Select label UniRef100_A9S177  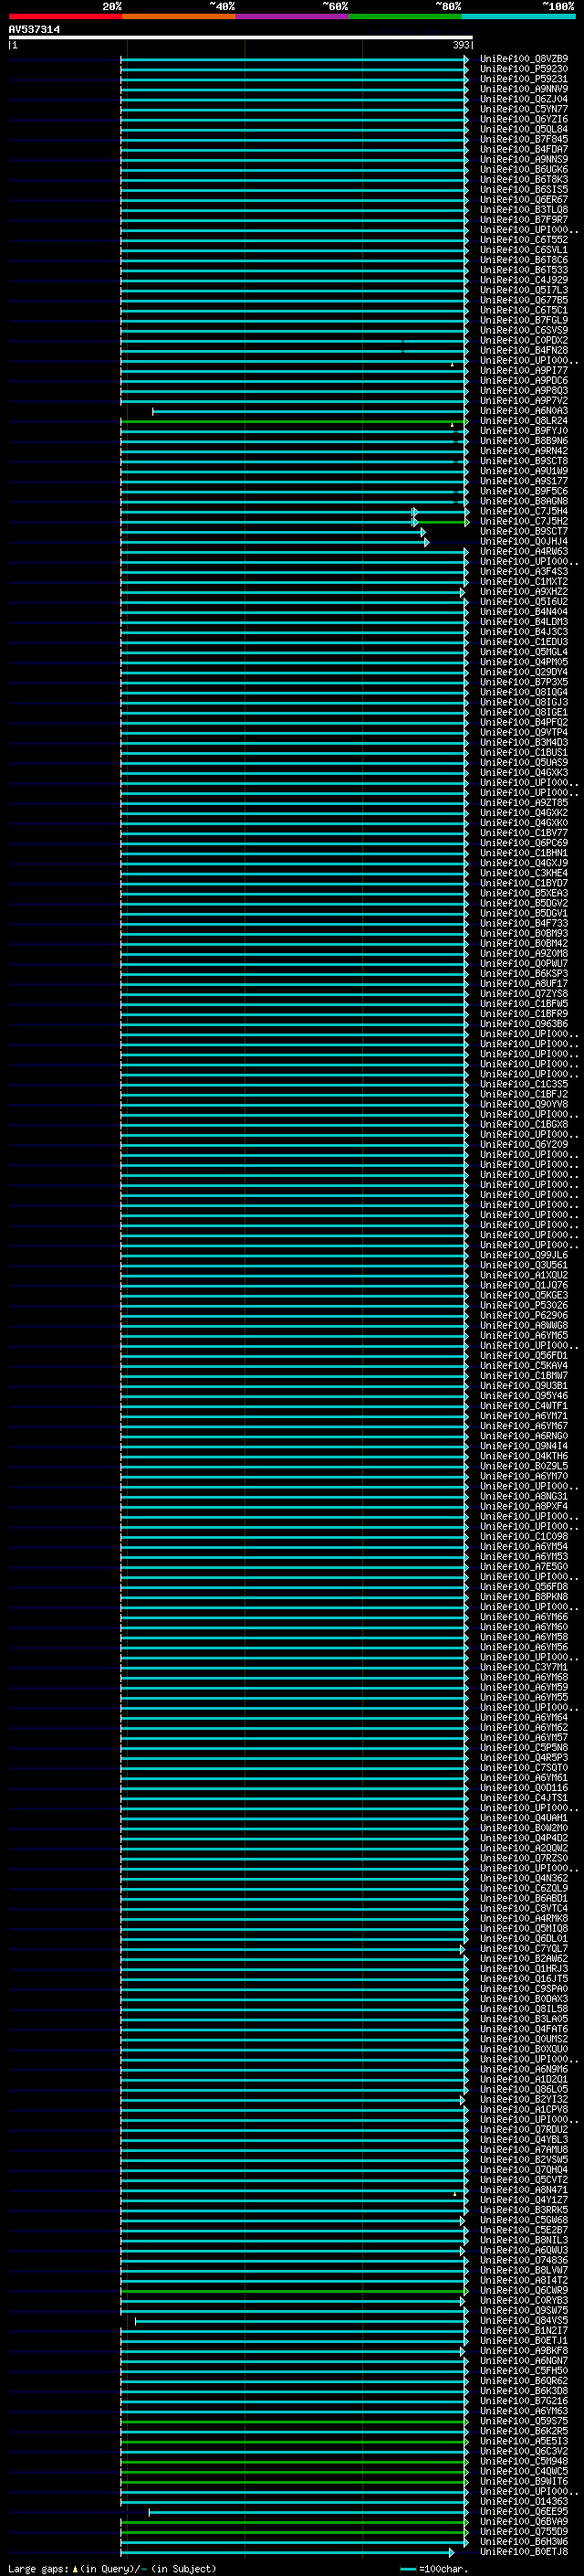(x=524, y=481)
